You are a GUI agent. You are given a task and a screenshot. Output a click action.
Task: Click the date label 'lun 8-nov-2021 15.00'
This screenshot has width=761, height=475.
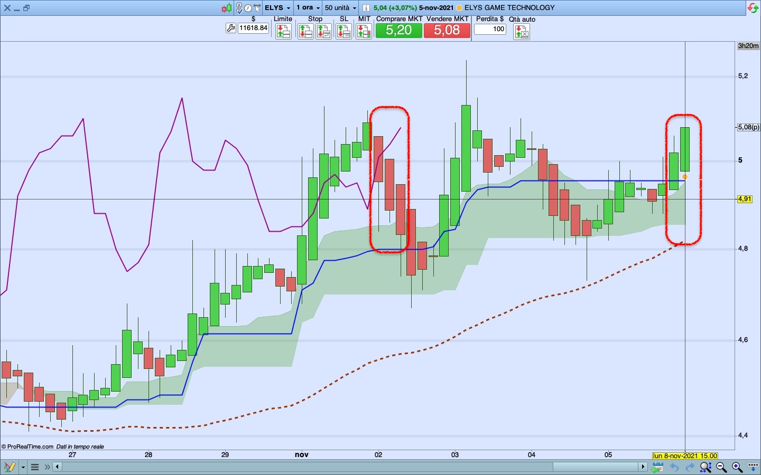point(685,455)
